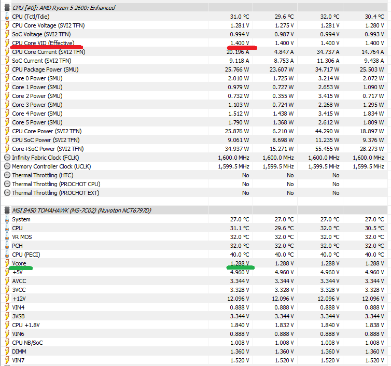Image resolution: width=391 pixels, height=366 pixels.
Task: Click the lightning icon next to +12V
Action: point(7,299)
